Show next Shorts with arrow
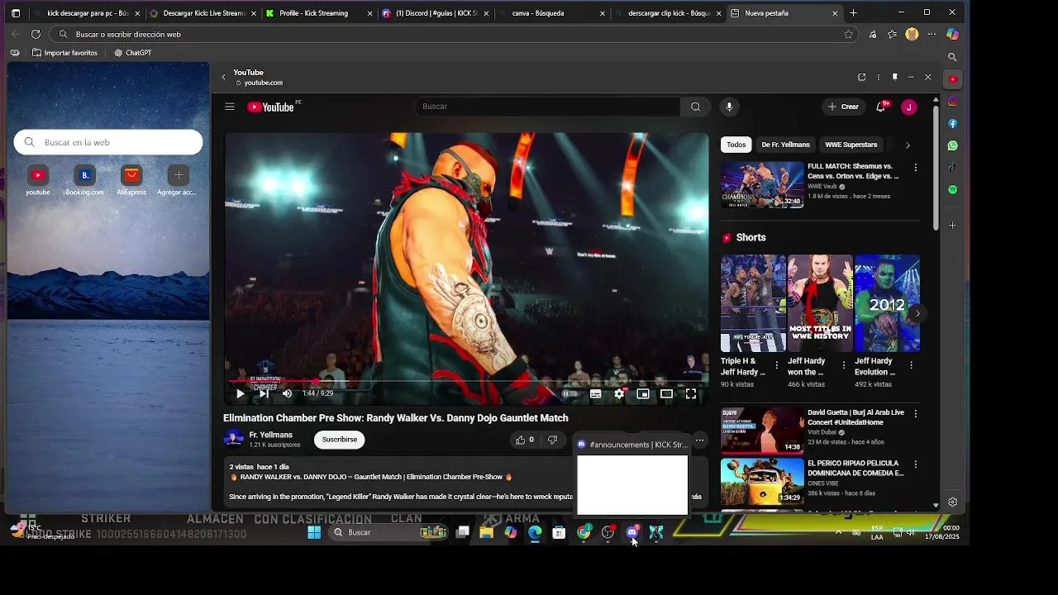1058x595 pixels. [917, 313]
